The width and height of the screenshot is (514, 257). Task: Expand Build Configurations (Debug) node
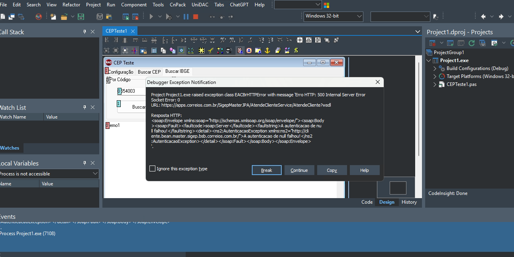(435, 68)
